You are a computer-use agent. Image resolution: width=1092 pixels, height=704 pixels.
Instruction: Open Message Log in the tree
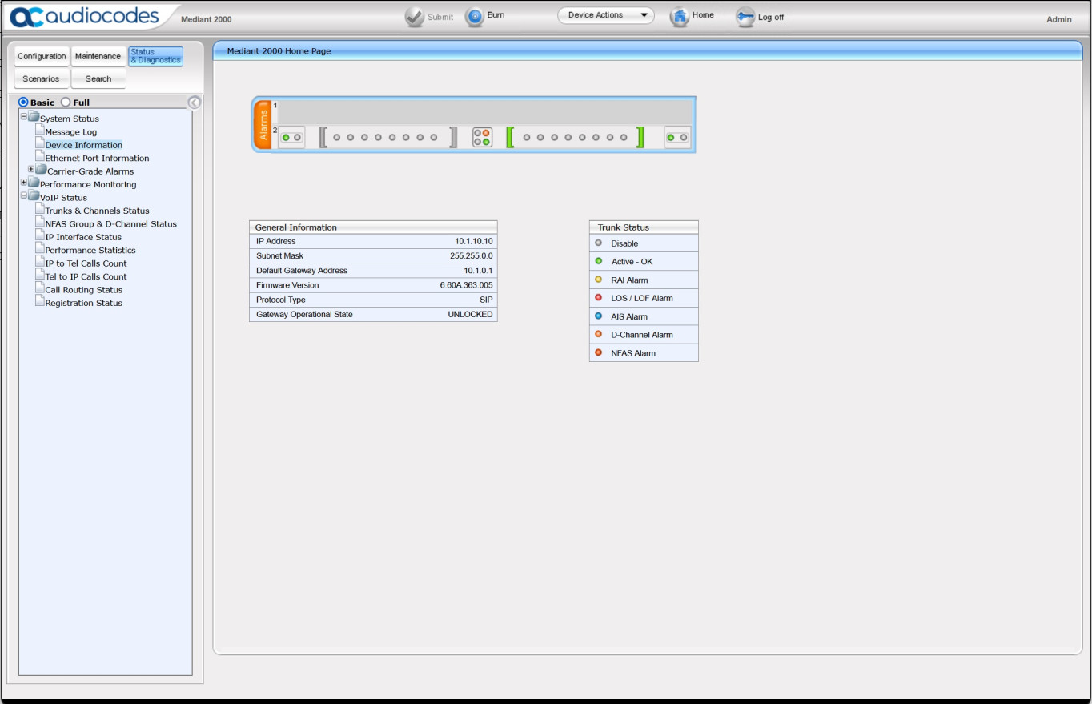pos(71,132)
